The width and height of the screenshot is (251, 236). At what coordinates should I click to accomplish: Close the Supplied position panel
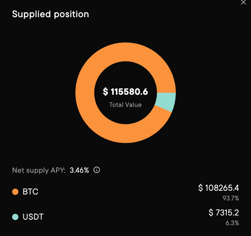tap(244, 2)
